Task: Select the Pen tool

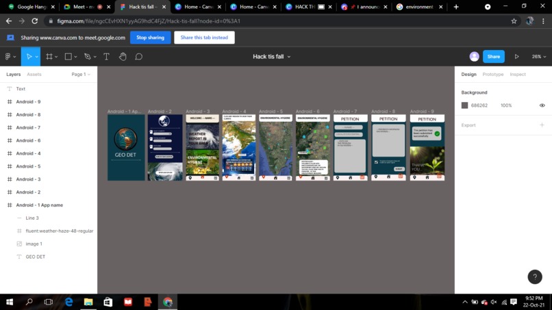Action: point(87,56)
